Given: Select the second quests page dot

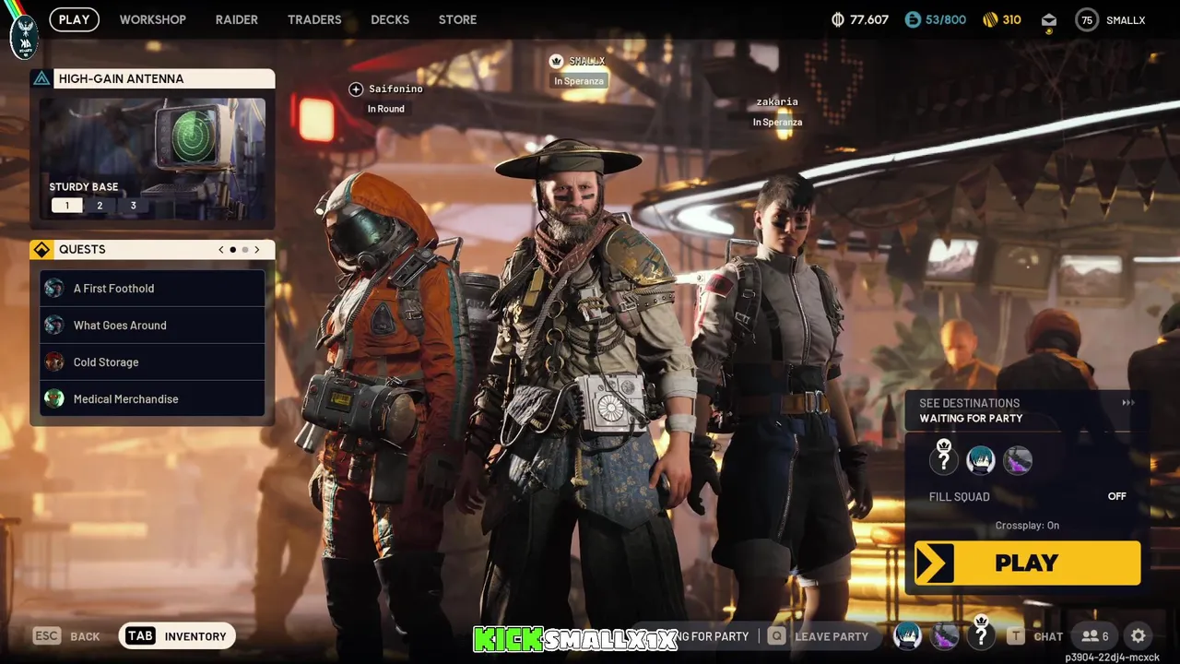Looking at the screenshot, I should coord(245,250).
